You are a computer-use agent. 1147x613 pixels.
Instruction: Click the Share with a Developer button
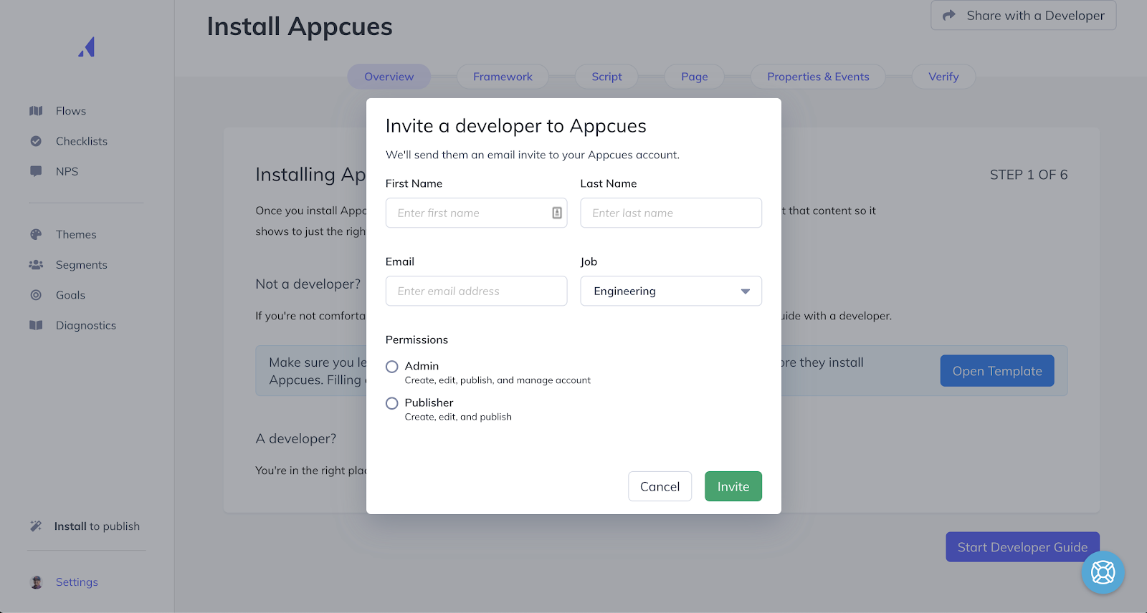(1023, 16)
